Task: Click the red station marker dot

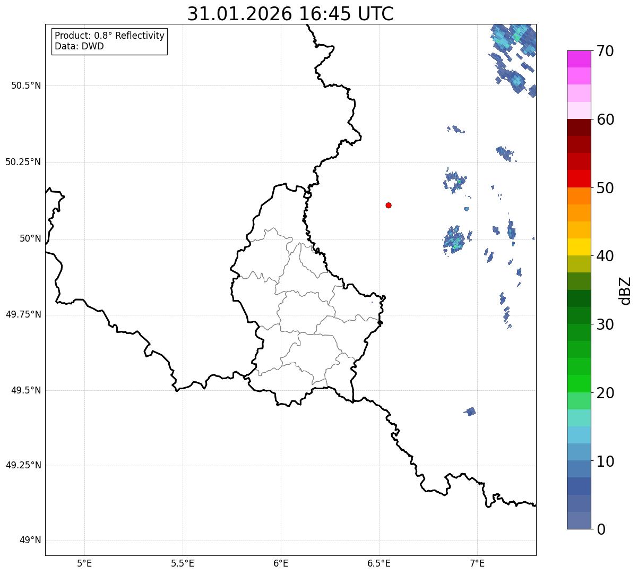Action: 389,205
